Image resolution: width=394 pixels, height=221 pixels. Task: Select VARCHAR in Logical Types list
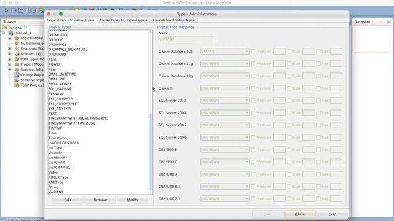(x=57, y=162)
